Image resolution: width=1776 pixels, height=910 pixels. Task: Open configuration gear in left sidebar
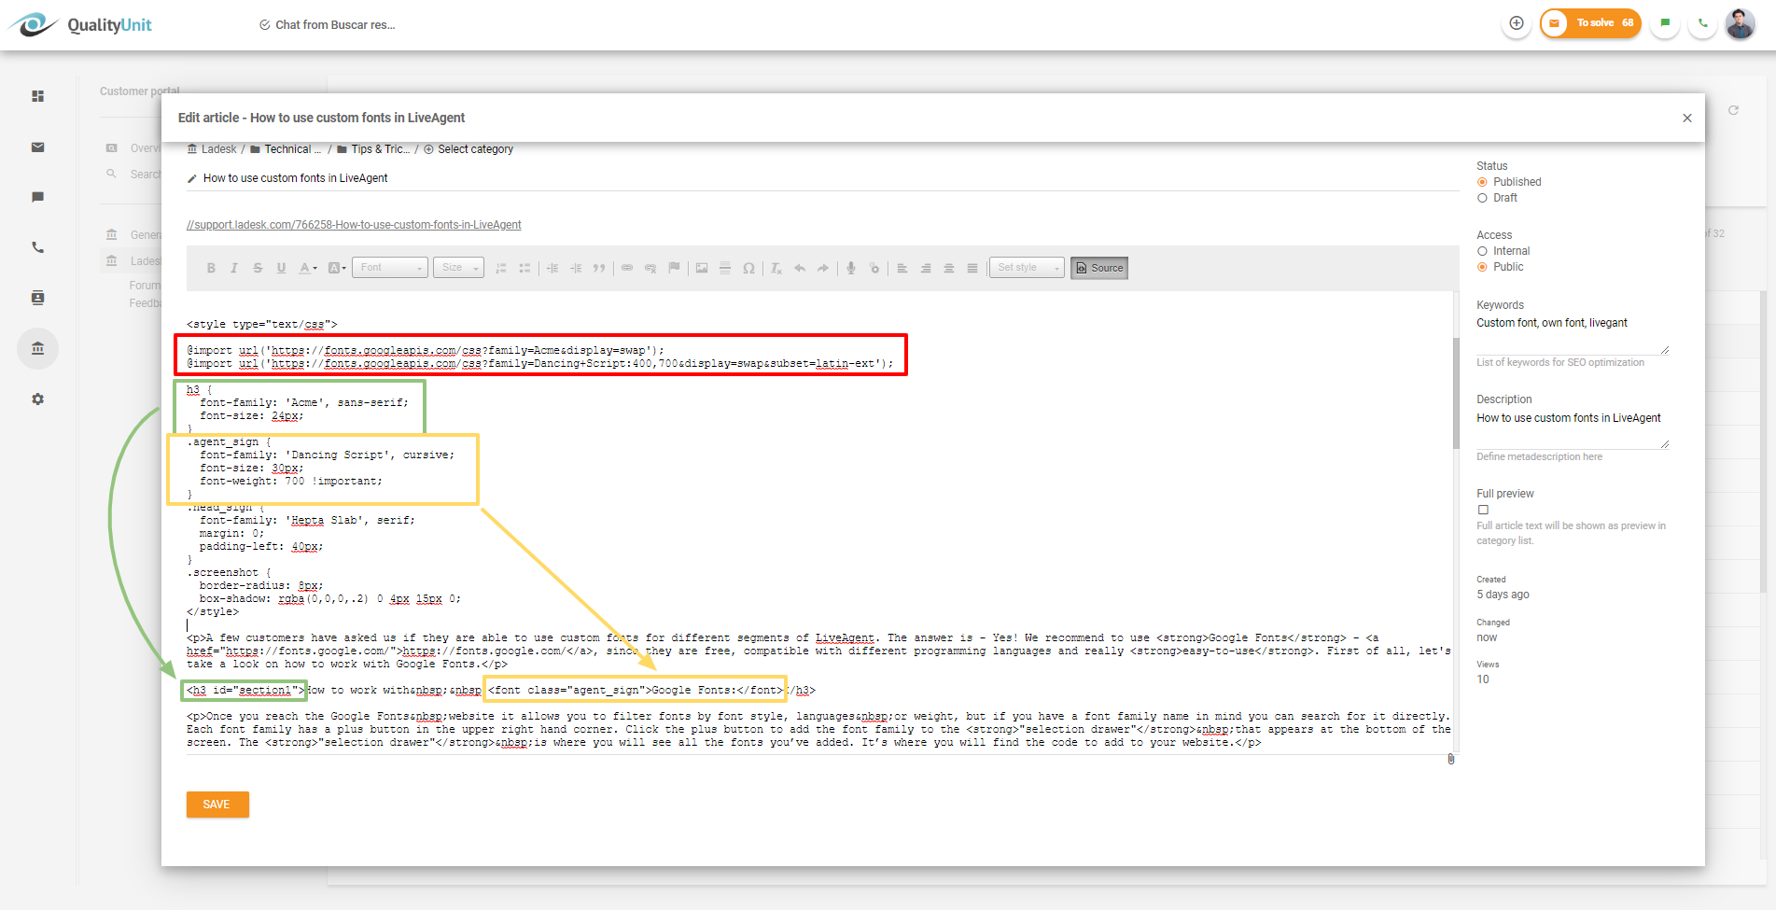37,399
